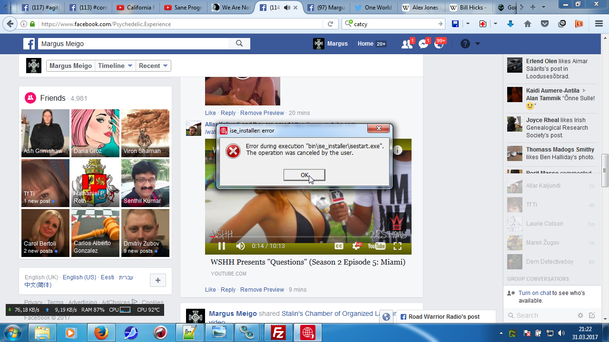Image resolution: width=609 pixels, height=342 pixels.
Task: Click Remove Preview under the WSHH video
Action: point(262,290)
